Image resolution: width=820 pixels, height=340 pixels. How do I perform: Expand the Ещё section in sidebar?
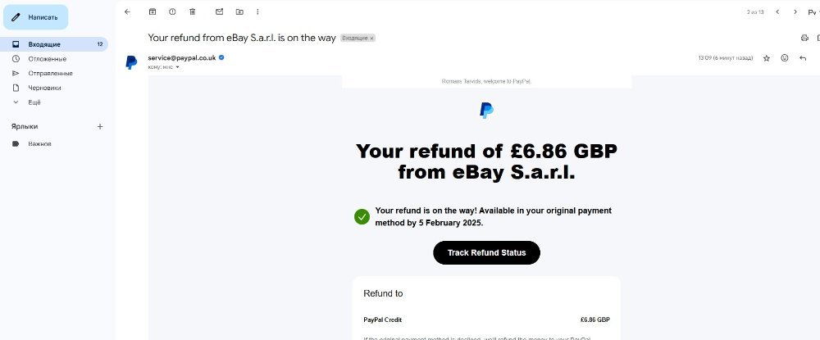coord(34,102)
